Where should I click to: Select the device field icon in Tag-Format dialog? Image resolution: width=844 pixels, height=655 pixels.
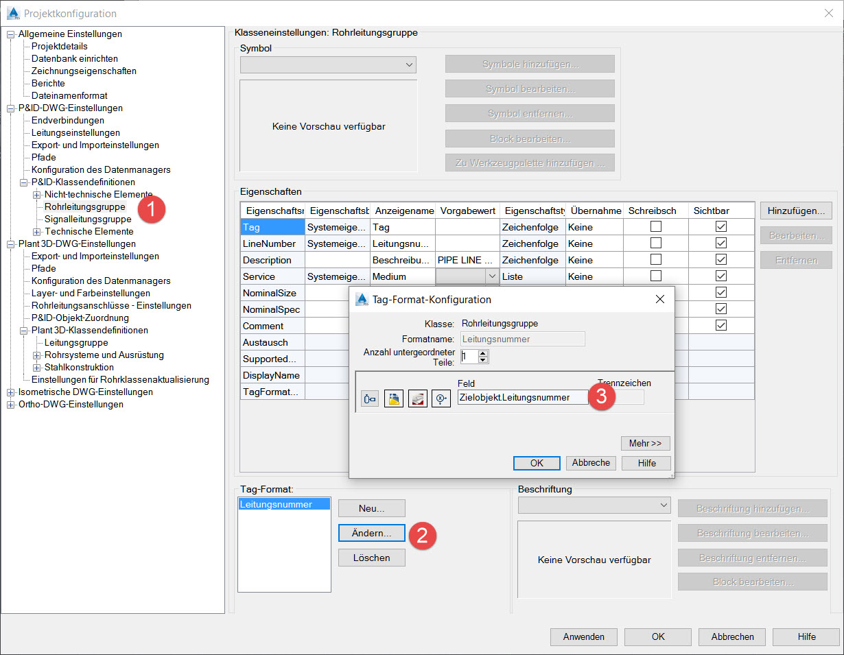369,398
